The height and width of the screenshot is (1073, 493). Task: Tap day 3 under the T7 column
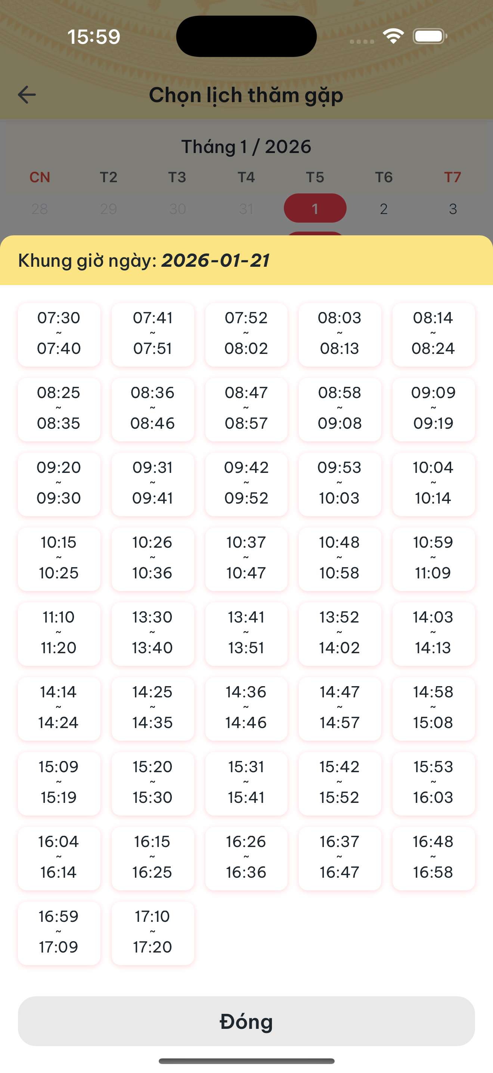click(453, 208)
